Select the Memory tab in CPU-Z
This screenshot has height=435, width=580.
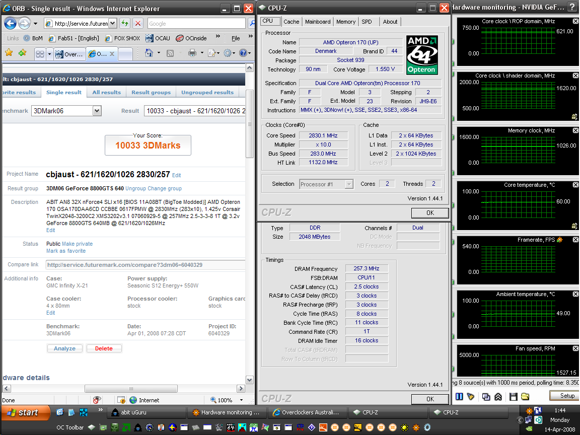346,22
